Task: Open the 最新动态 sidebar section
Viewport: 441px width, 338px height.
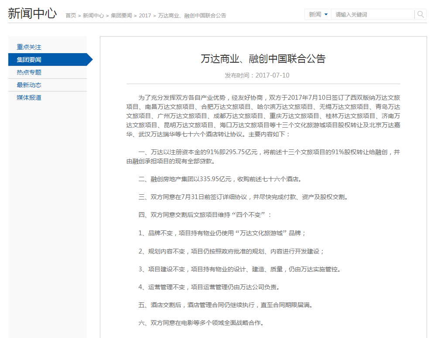Action: coord(29,85)
